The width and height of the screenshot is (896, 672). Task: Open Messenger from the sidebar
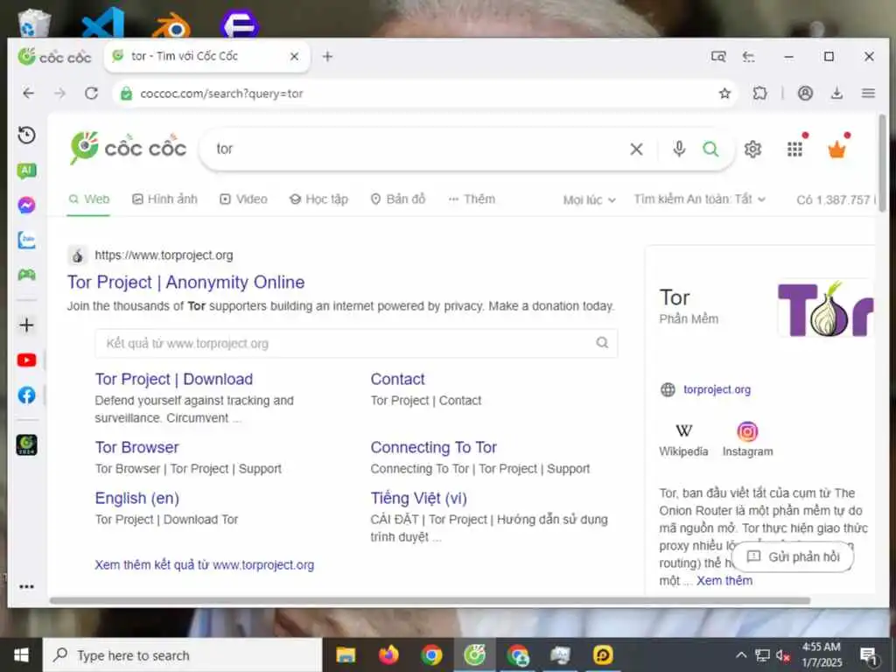pos(26,205)
